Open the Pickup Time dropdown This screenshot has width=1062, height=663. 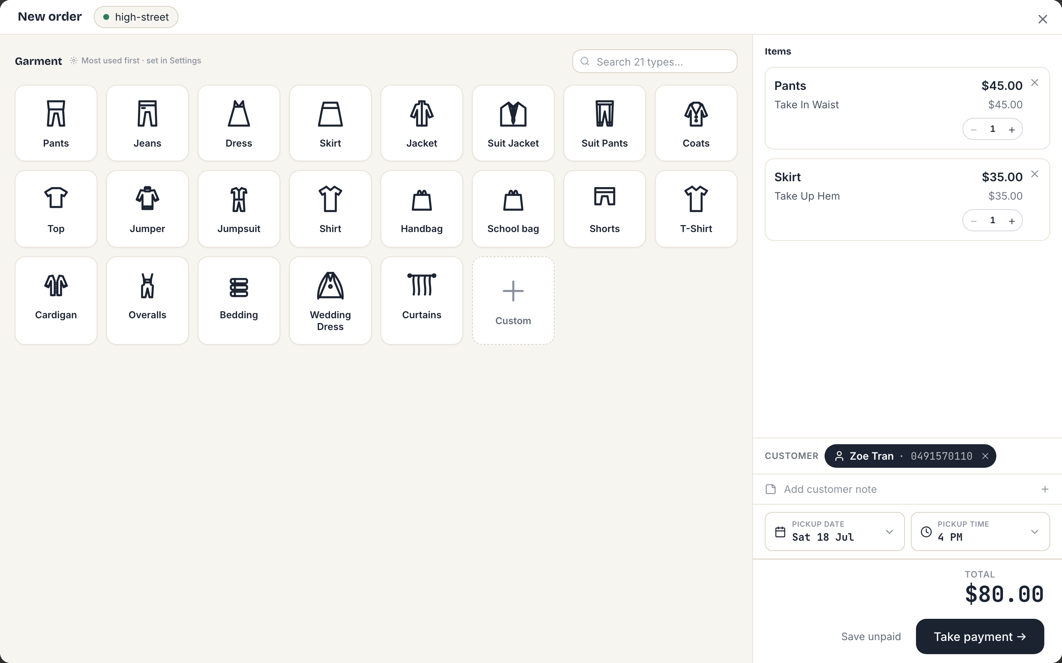980,532
